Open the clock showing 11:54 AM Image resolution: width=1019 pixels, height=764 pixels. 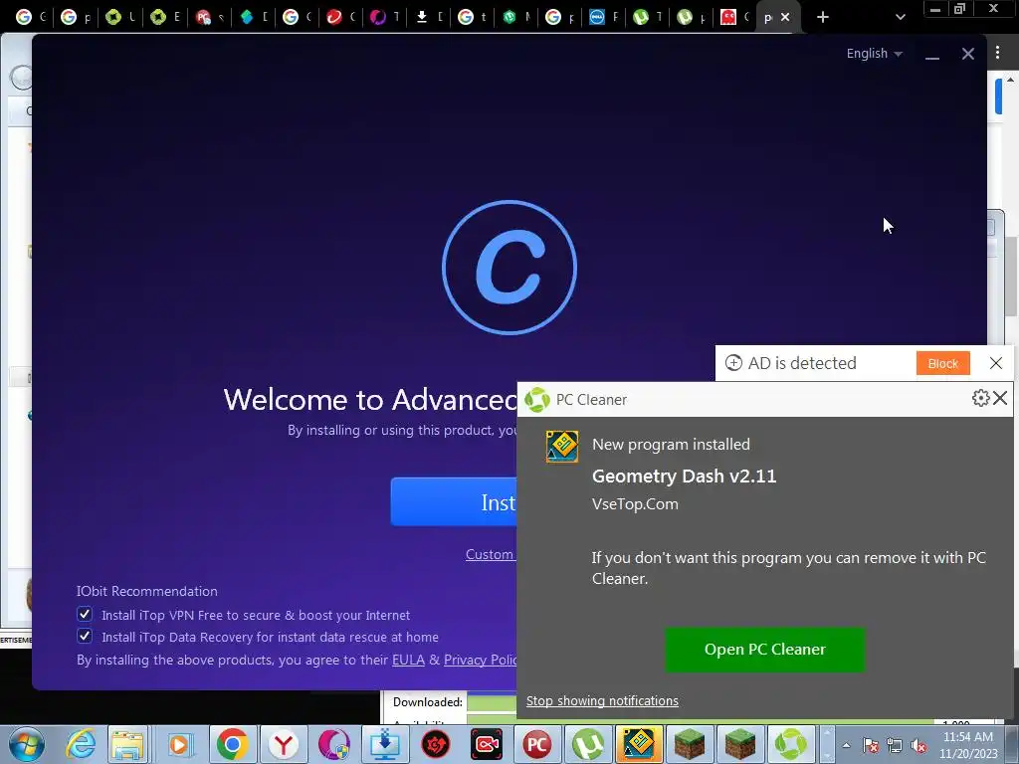pyautogui.click(x=968, y=745)
